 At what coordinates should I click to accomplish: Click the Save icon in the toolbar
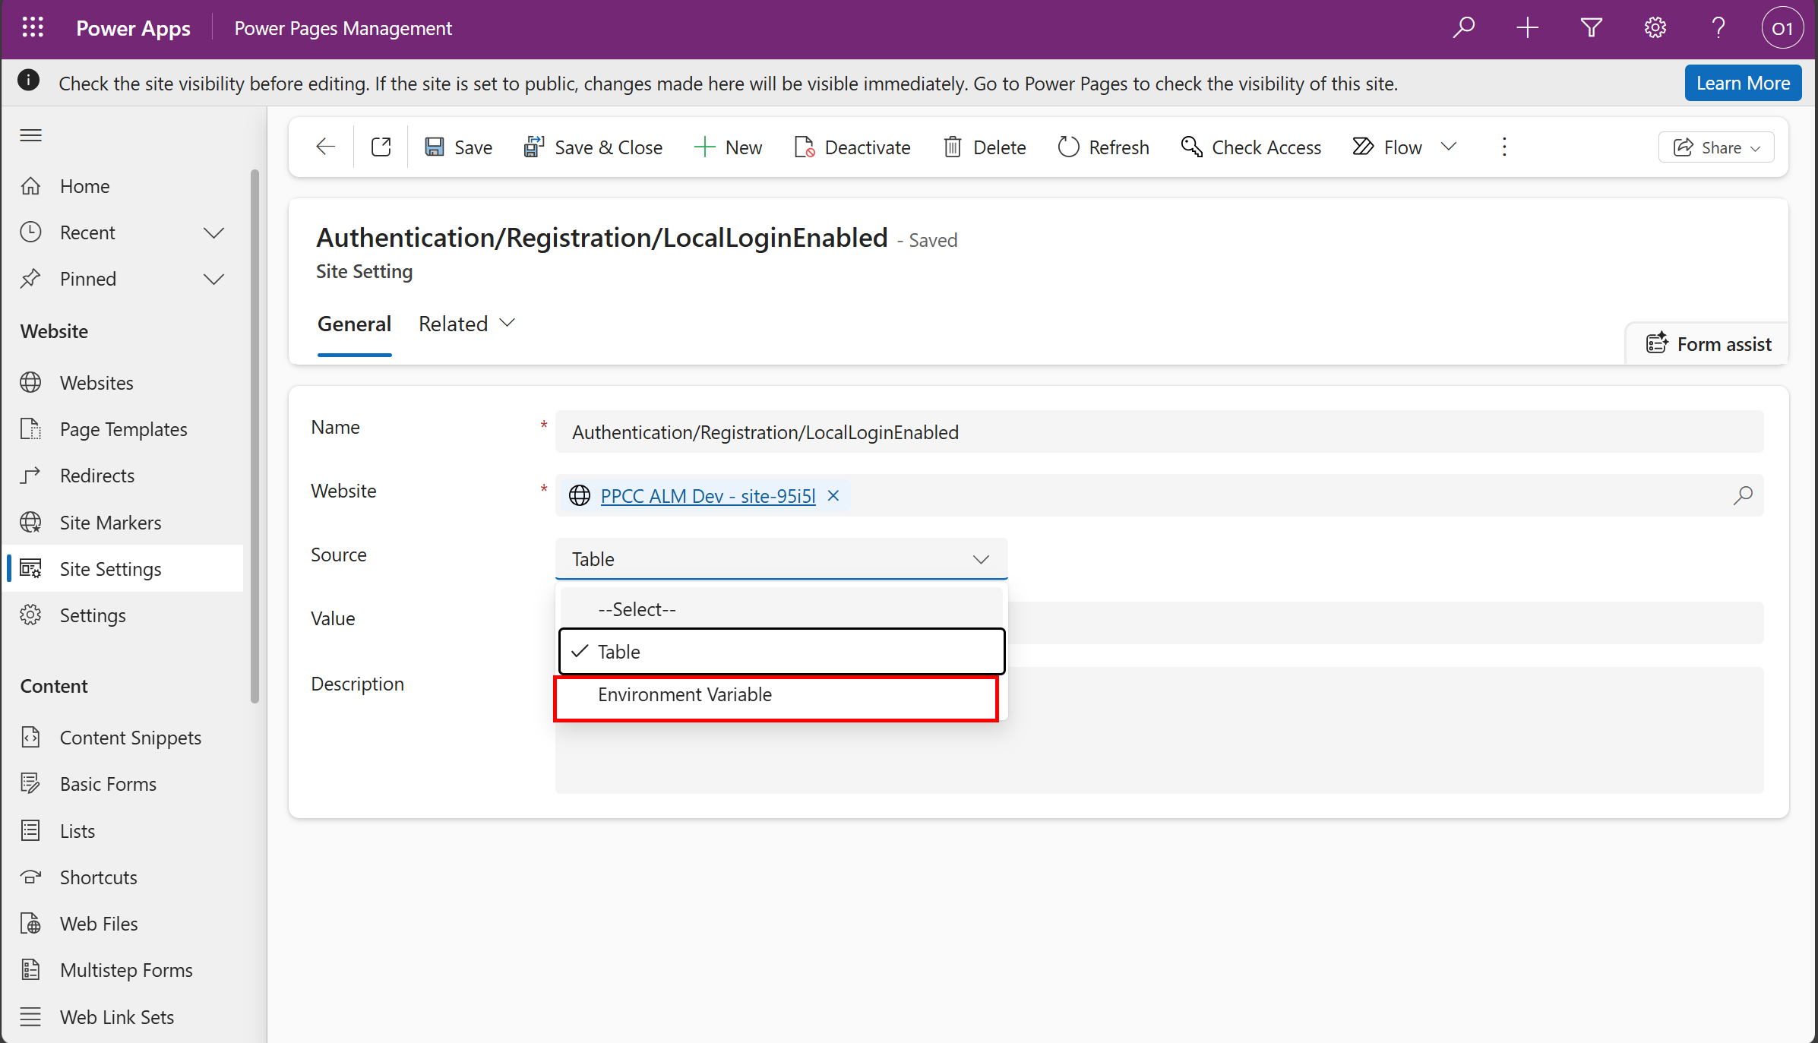click(x=457, y=147)
